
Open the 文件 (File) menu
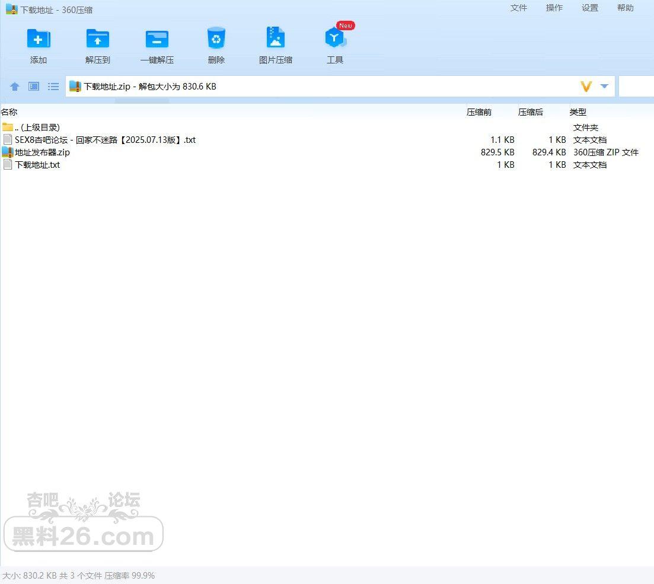(518, 8)
